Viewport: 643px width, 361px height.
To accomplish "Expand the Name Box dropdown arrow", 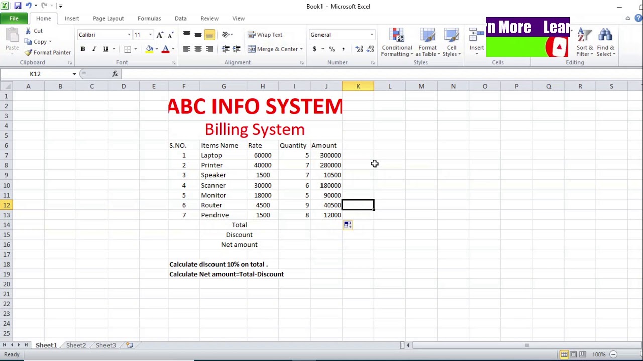I will pos(74,74).
